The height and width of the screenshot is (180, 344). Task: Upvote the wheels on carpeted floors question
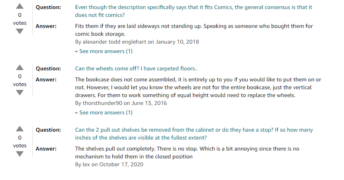tap(20, 68)
